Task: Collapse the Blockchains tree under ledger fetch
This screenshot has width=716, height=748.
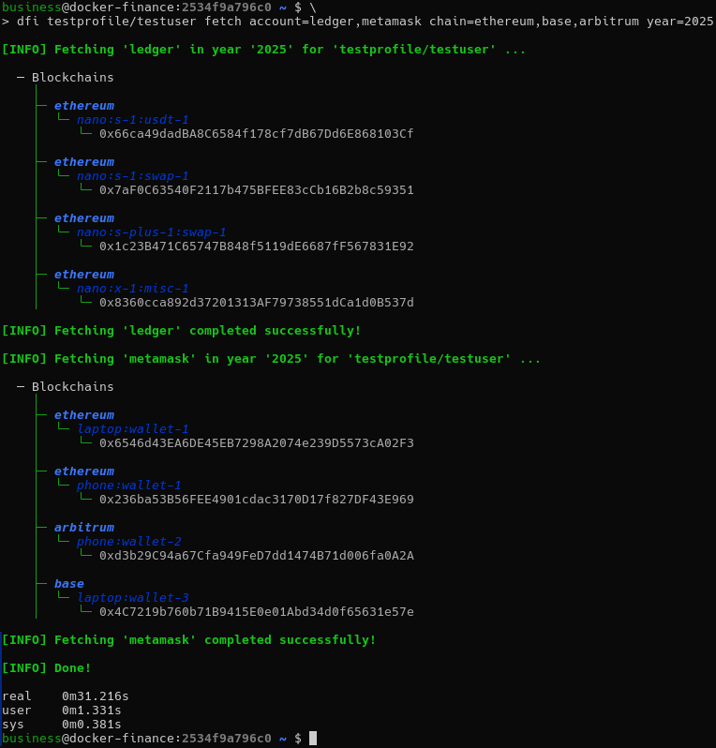Action: point(21,78)
